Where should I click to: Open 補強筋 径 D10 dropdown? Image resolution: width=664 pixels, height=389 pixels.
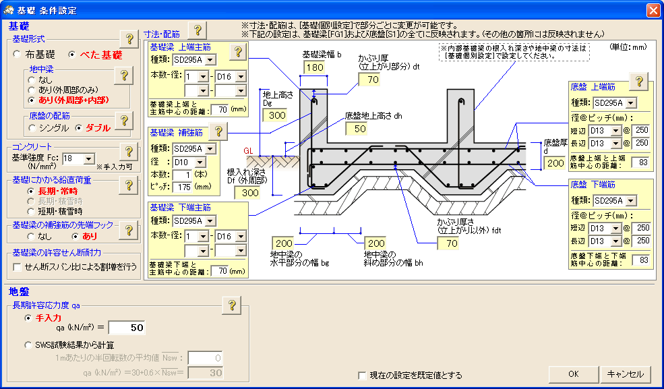[x=200, y=162]
